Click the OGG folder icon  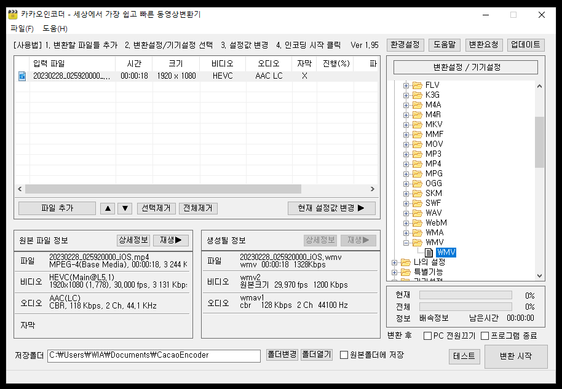tap(417, 184)
